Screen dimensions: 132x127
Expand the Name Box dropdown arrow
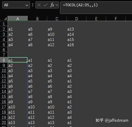27,5
